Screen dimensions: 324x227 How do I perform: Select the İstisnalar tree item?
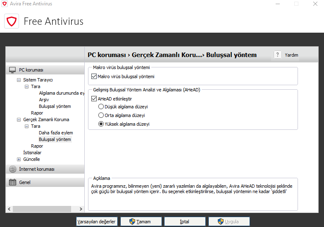tap(32, 153)
